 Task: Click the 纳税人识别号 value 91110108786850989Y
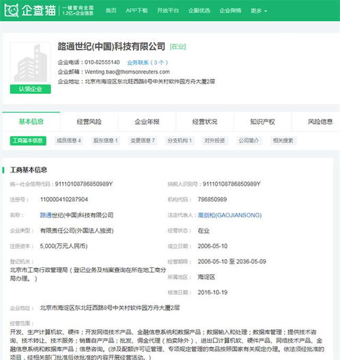coord(232,184)
